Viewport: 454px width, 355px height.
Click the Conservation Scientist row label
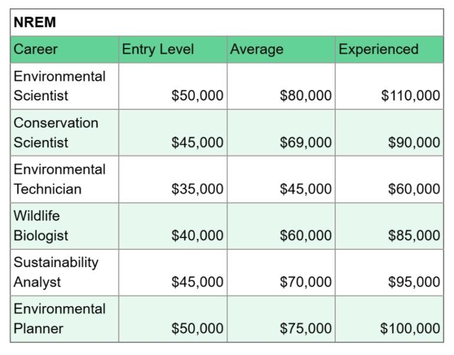click(x=64, y=133)
